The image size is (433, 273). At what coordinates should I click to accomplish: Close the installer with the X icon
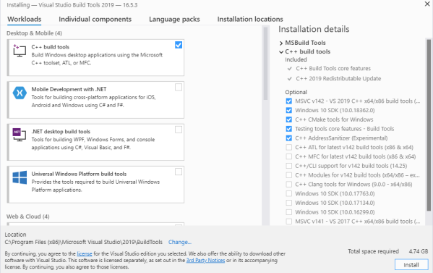[x=427, y=4]
